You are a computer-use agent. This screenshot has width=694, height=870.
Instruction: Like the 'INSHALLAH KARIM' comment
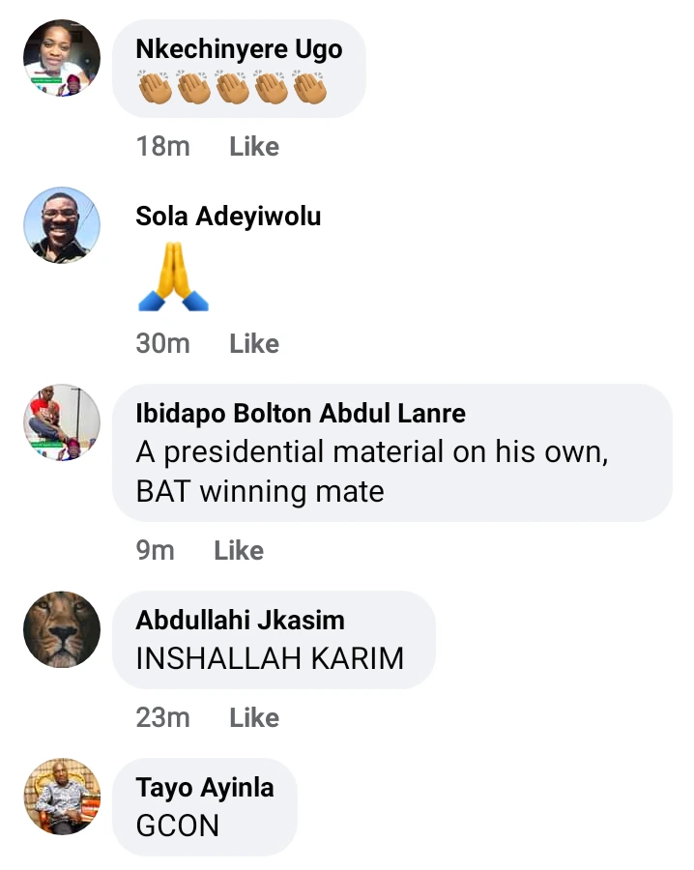click(x=254, y=717)
